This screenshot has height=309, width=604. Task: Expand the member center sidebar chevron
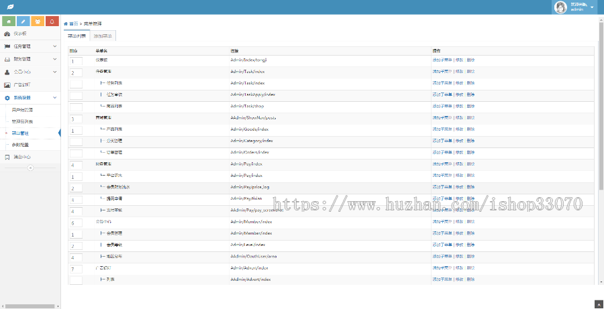click(55, 72)
